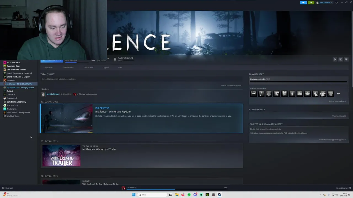
Task: Open In Silence link in activity feed
Action: 81,94
